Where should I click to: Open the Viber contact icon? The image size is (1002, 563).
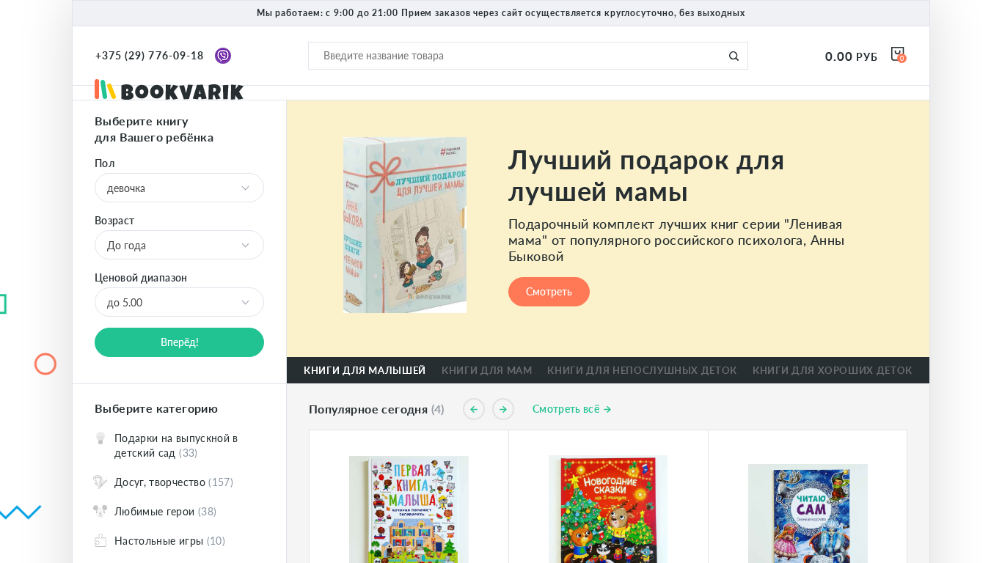point(223,56)
